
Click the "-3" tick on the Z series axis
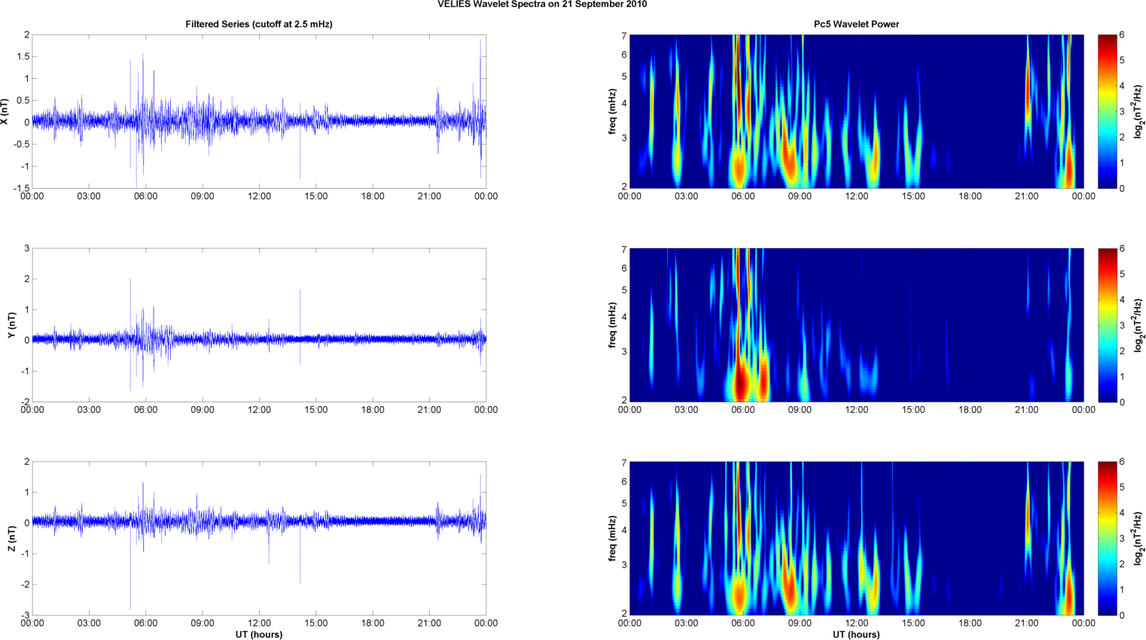pyautogui.click(x=25, y=615)
